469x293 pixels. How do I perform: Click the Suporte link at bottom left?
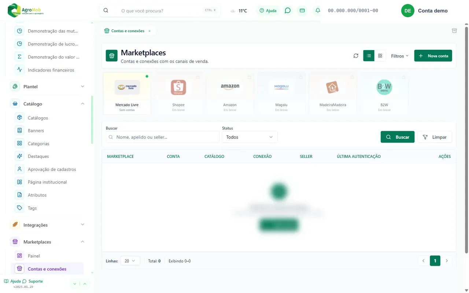point(33,281)
